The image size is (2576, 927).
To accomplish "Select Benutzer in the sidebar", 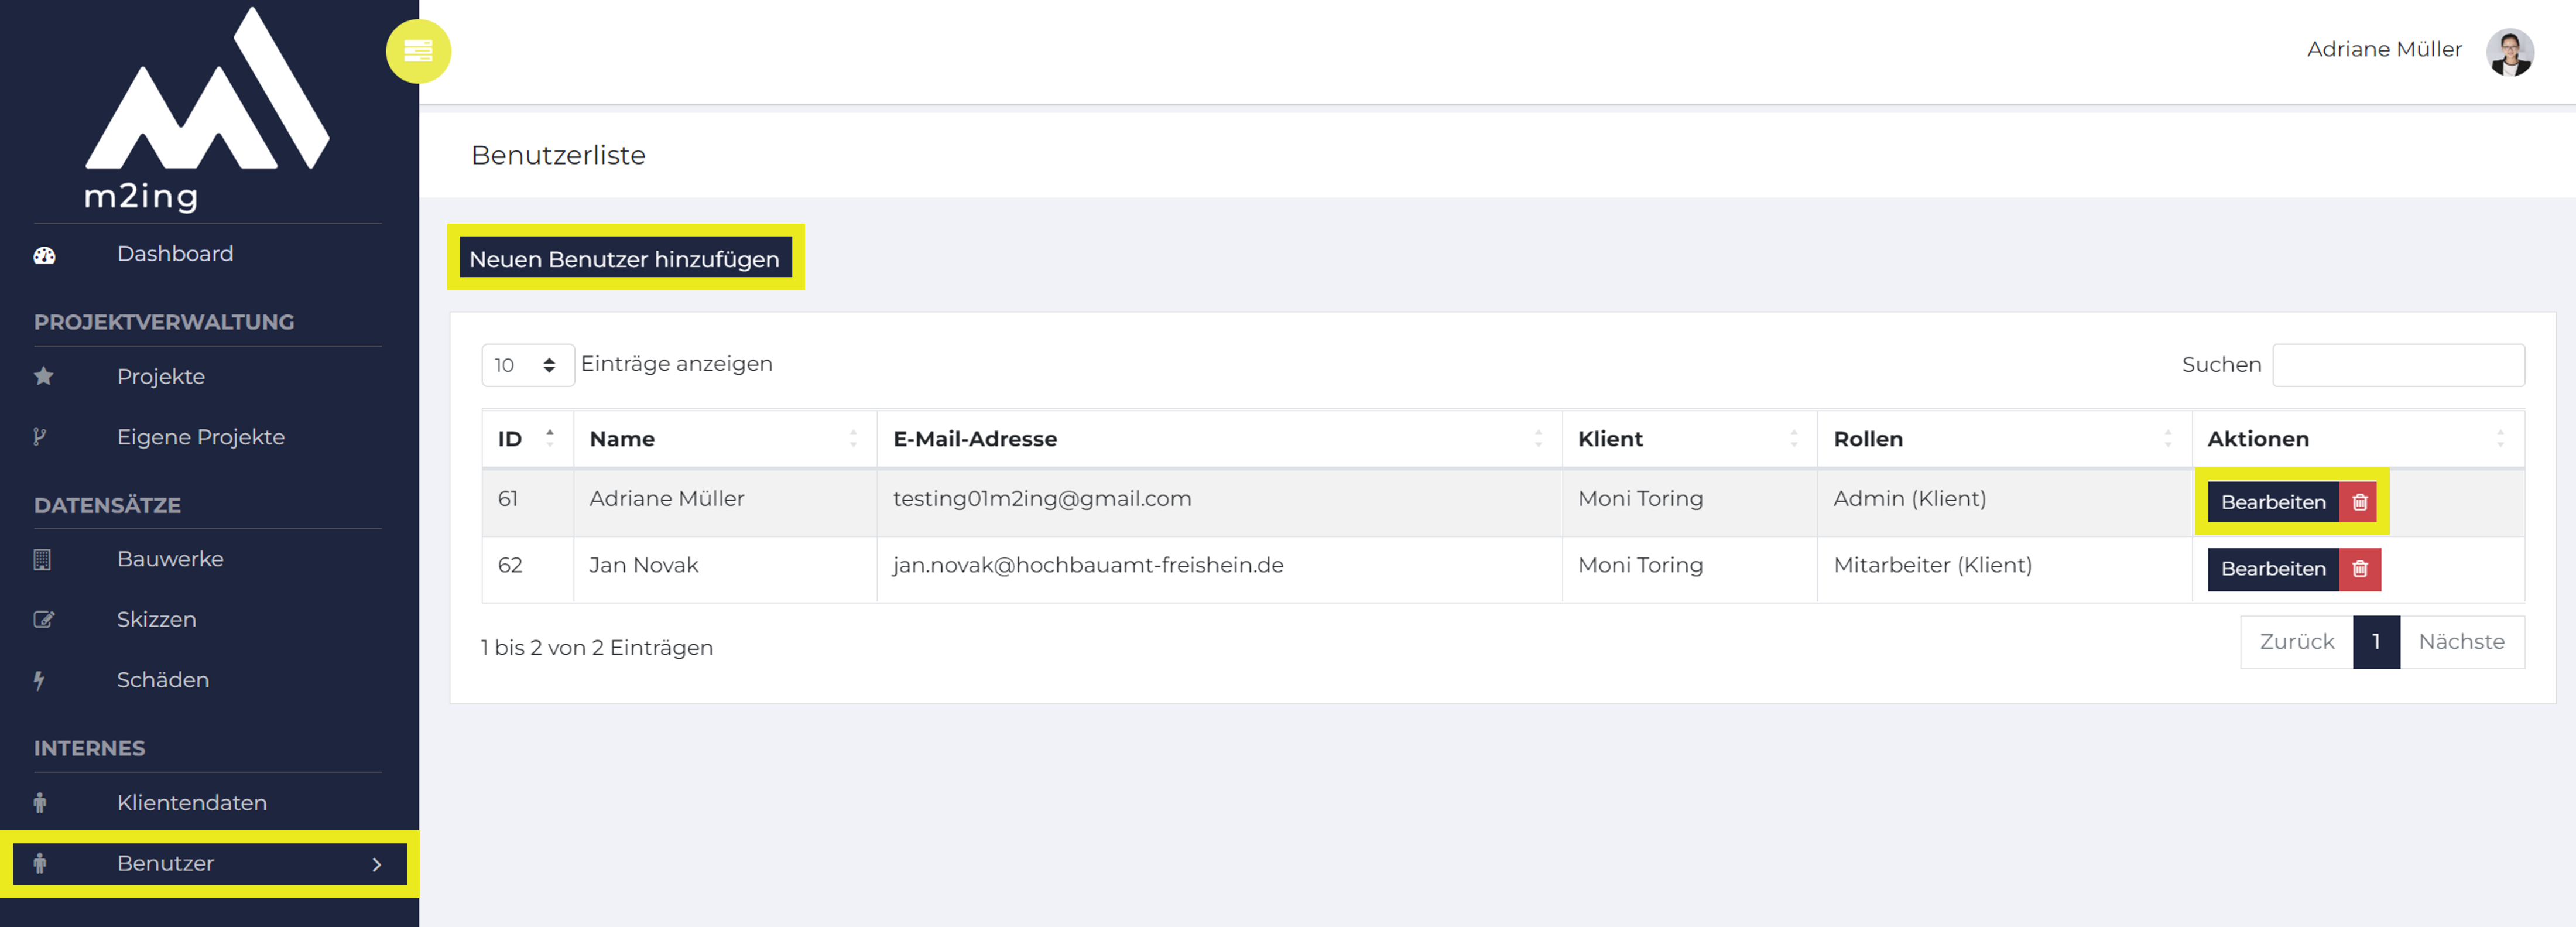I will (x=209, y=864).
